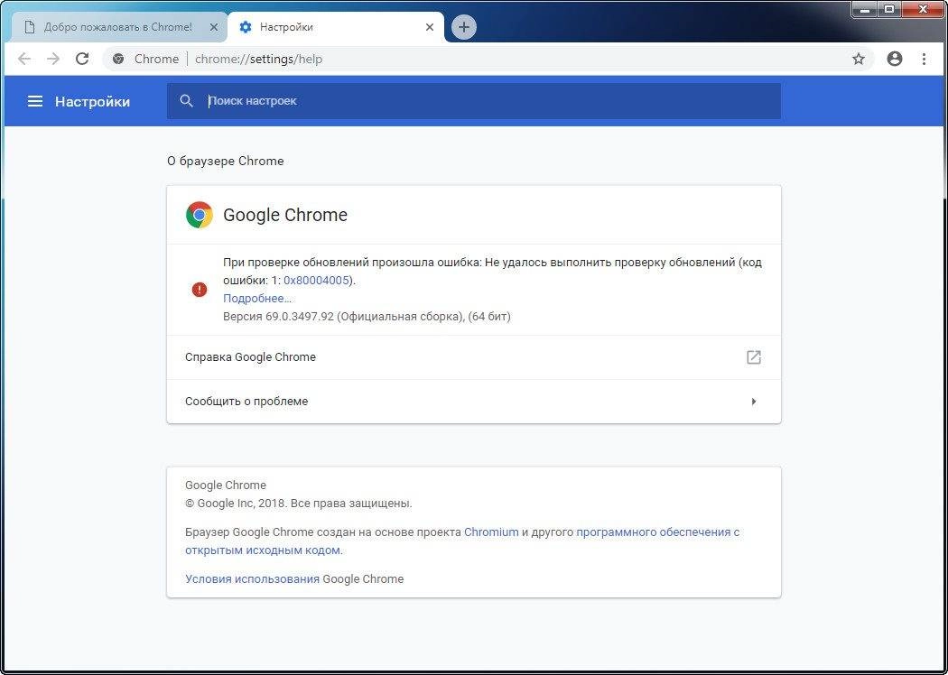The image size is (948, 675).
Task: Click the red update error icon
Action: 199,290
